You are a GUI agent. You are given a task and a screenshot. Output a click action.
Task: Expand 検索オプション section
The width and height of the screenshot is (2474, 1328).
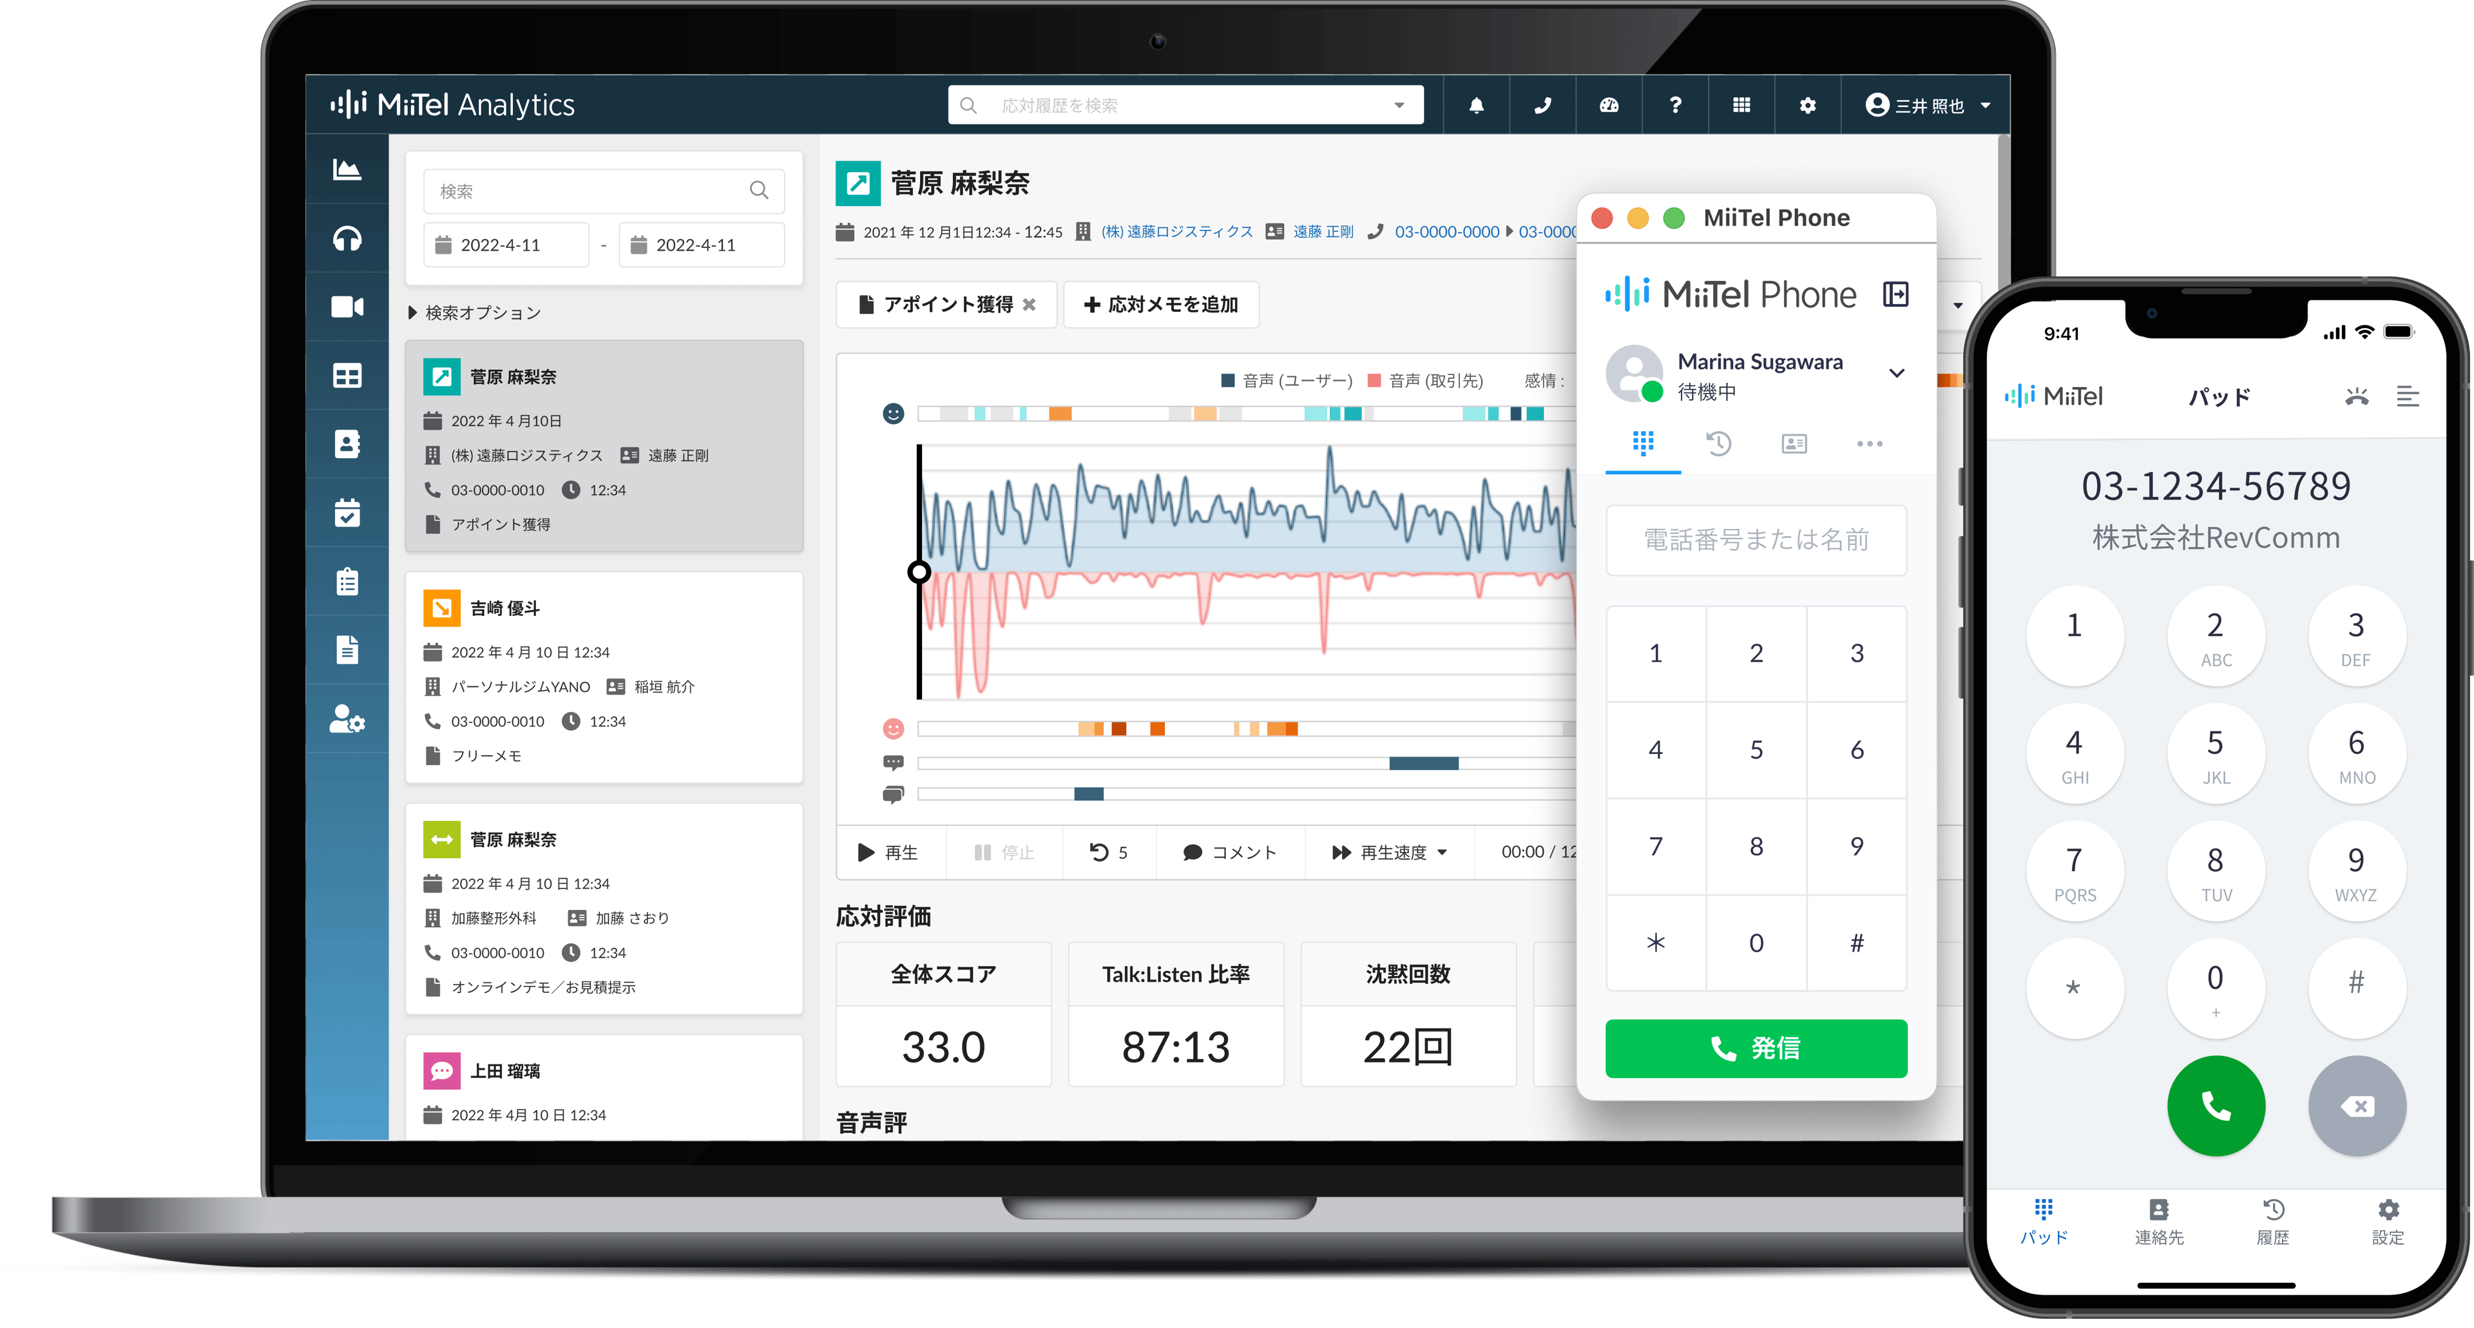click(474, 313)
